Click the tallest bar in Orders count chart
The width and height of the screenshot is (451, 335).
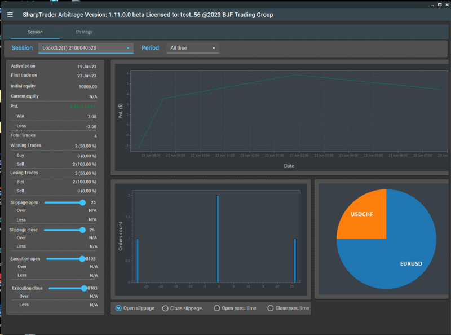(217, 237)
